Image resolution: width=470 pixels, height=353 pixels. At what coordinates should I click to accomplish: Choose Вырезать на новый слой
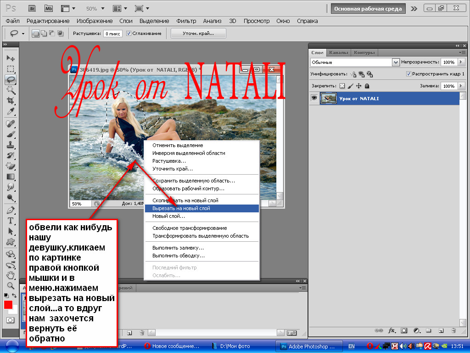(181, 208)
